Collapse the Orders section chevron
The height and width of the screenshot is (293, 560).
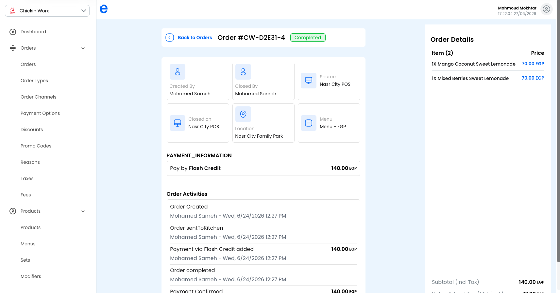[x=83, y=48]
